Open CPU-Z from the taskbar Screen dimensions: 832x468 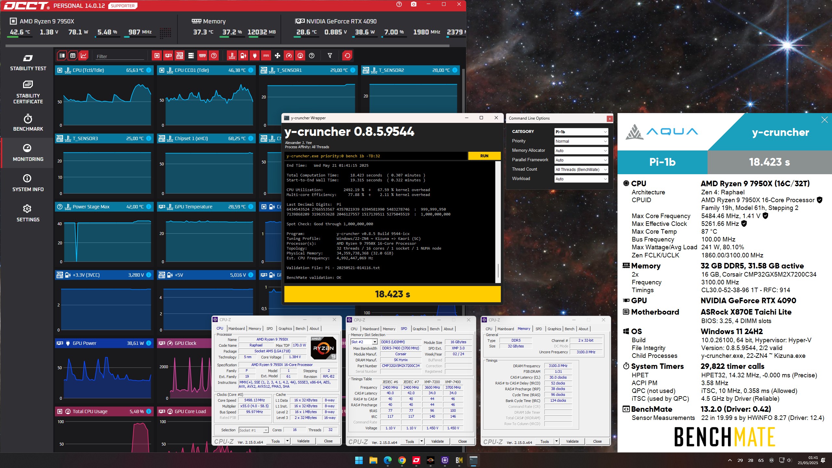[x=445, y=460]
